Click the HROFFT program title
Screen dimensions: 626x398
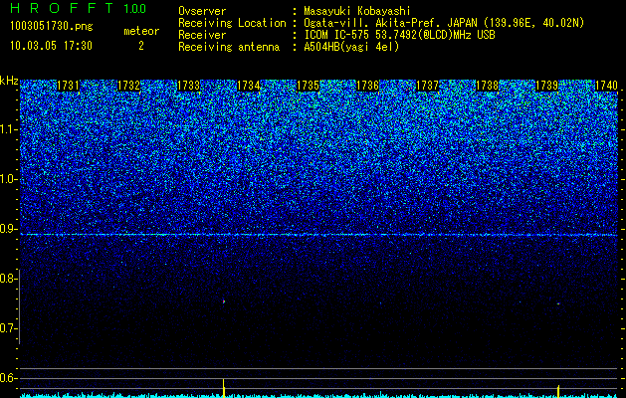coord(61,8)
